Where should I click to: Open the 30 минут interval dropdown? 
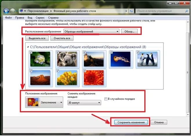click(x=84, y=103)
